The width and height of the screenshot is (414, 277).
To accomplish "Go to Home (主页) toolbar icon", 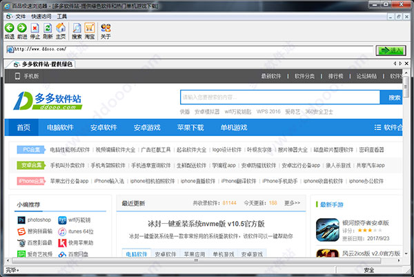I will coord(61,28).
